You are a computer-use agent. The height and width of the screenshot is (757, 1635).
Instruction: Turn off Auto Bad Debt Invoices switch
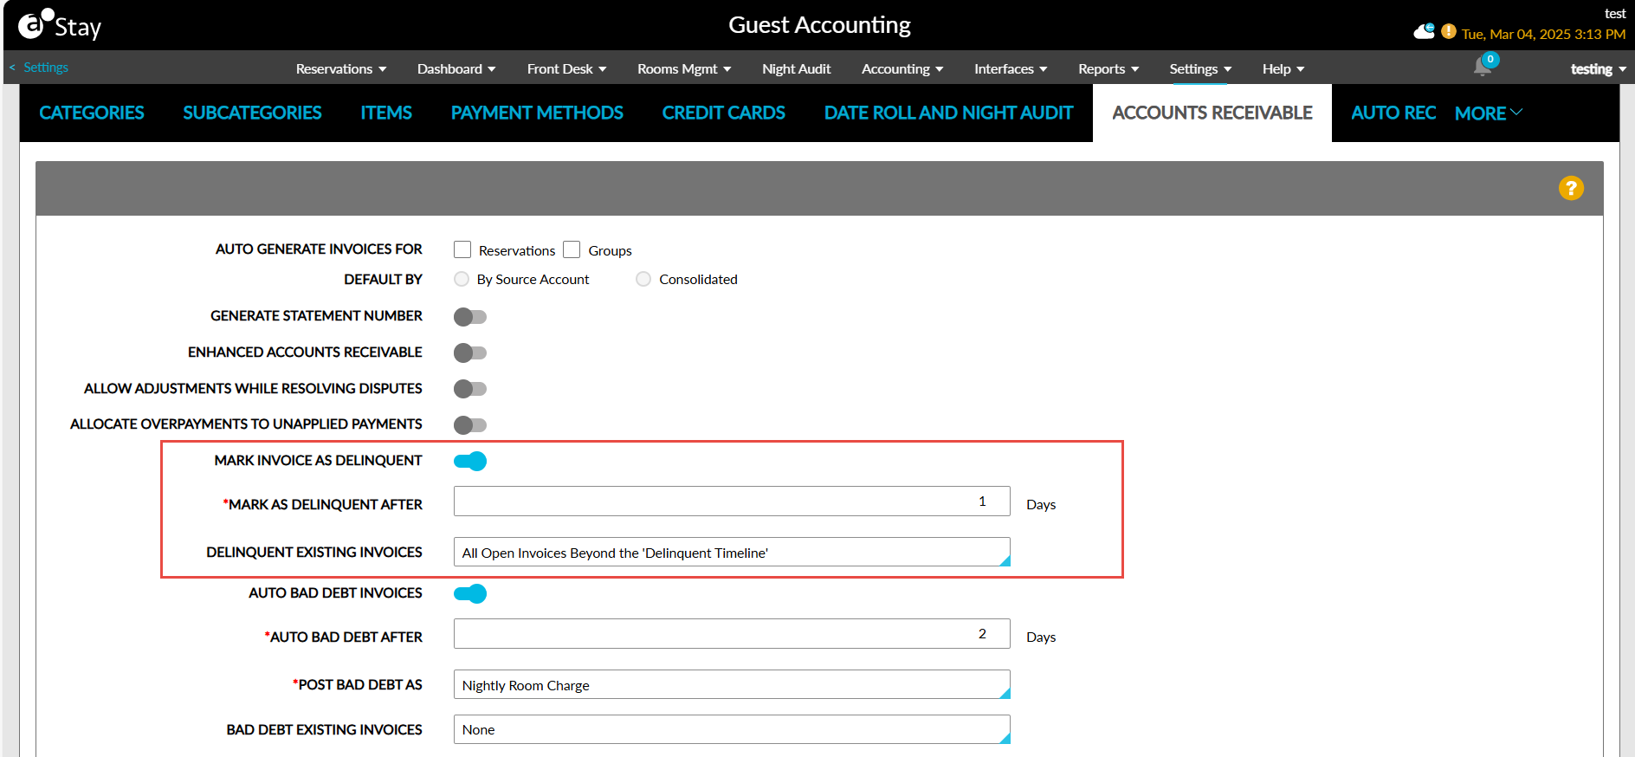pos(470,593)
